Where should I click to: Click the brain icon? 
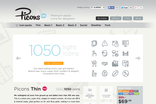105,73
